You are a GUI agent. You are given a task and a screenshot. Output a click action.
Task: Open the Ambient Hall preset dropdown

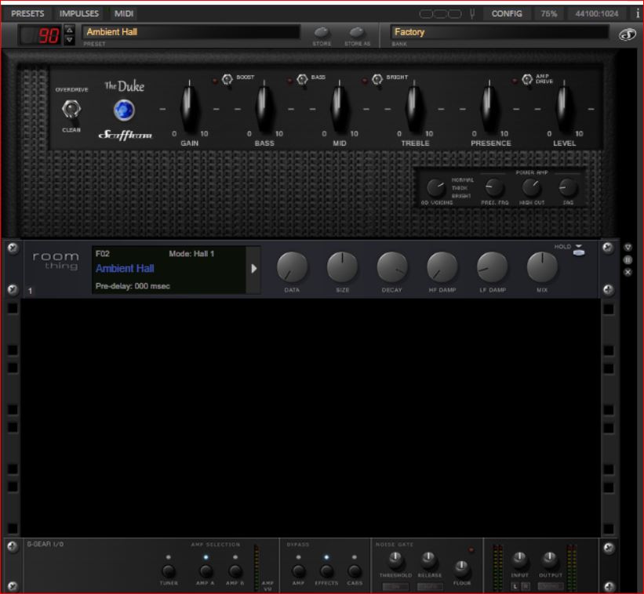point(191,32)
